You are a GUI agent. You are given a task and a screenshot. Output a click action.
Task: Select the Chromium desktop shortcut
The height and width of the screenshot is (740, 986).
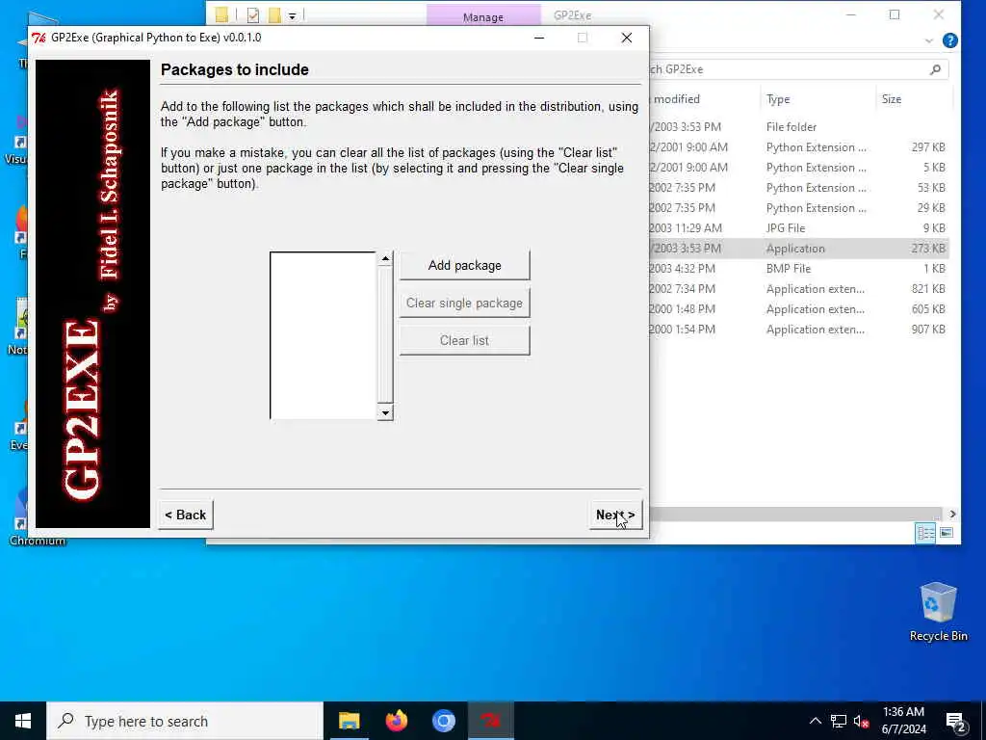(x=37, y=516)
